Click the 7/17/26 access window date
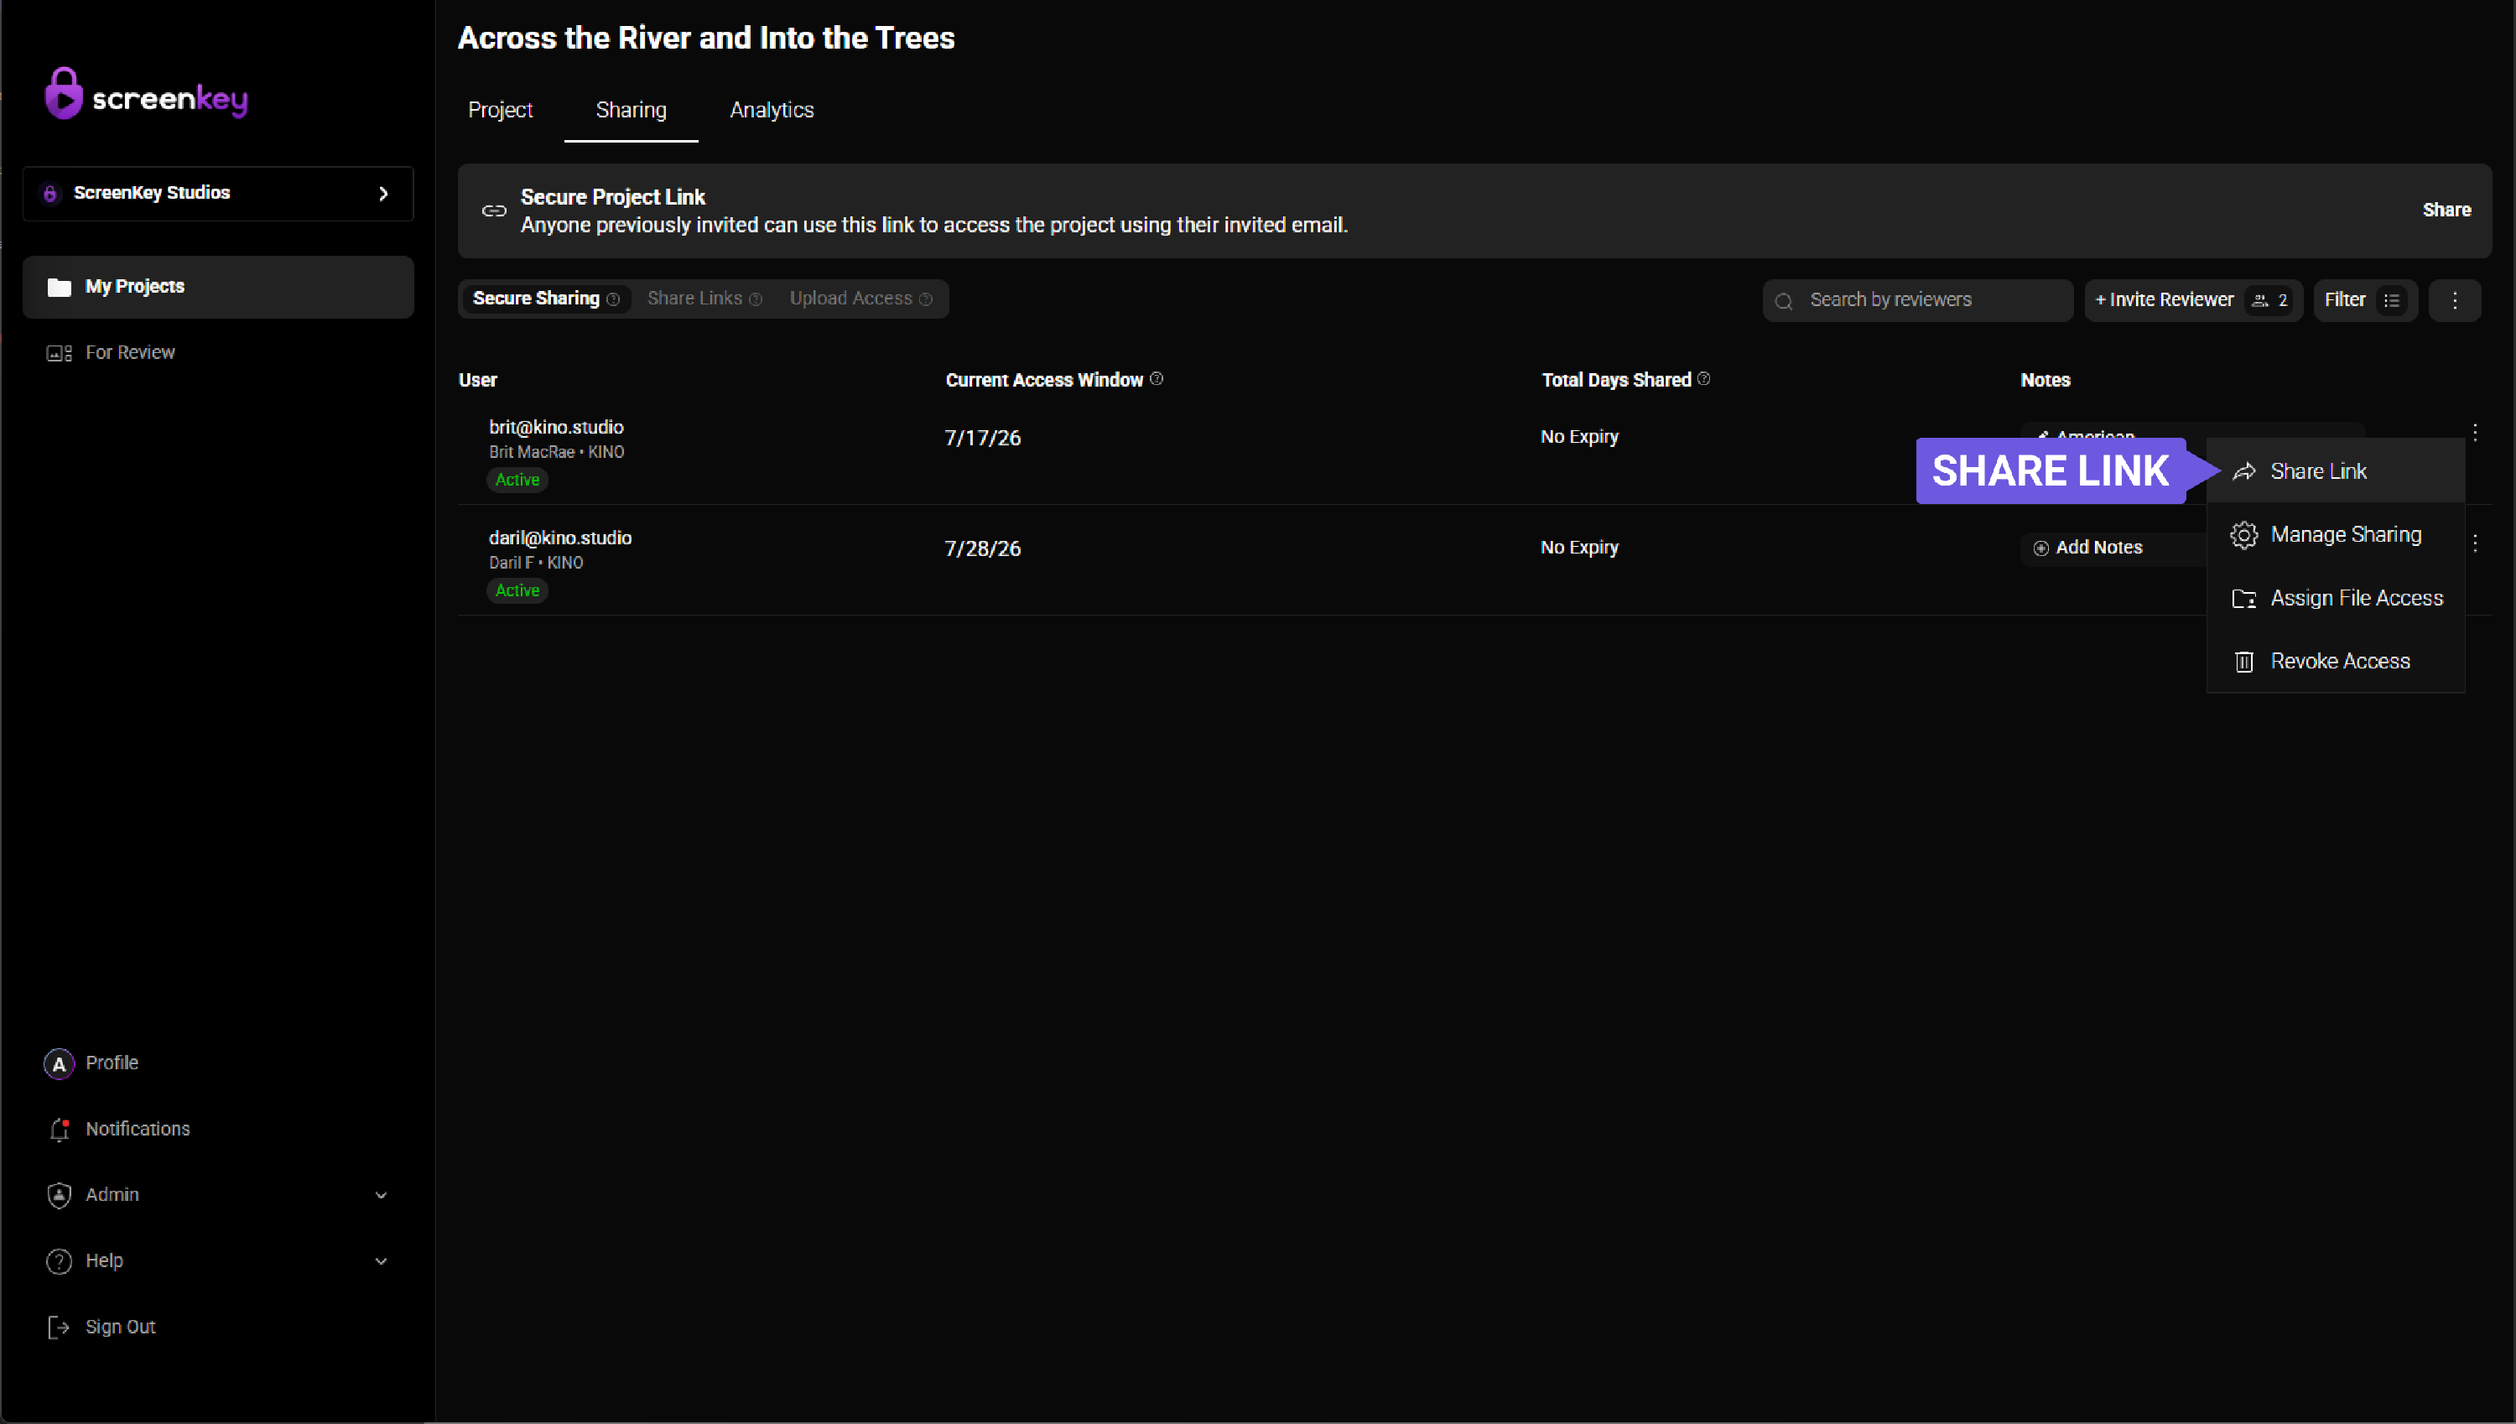Screen dimensions: 2516x1424 click(x=983, y=438)
